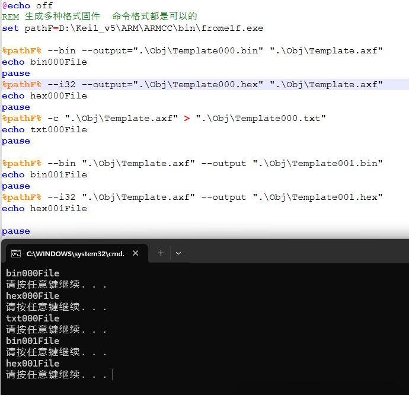Close the cmd.exe terminal tab
This screenshot has width=409, height=395.
[x=136, y=253]
